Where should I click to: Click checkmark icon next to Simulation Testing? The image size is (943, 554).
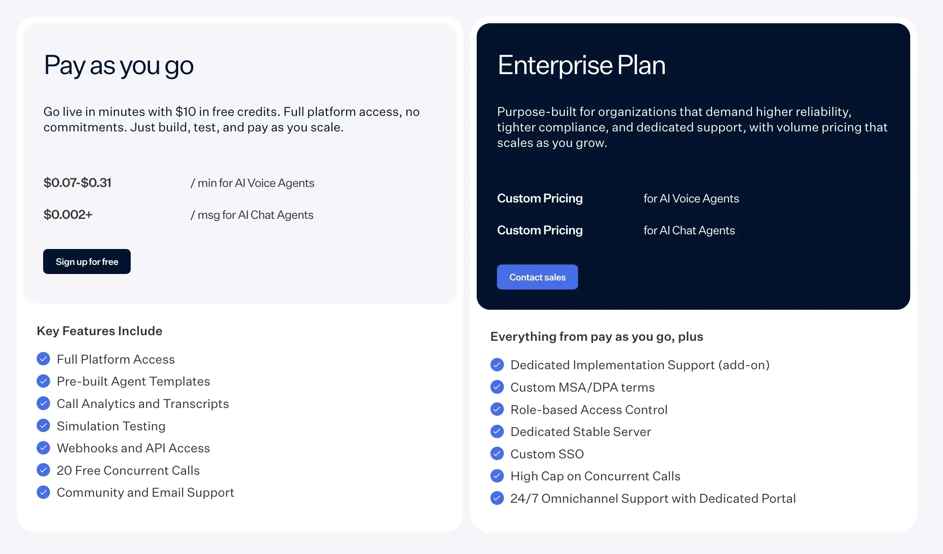tap(43, 426)
